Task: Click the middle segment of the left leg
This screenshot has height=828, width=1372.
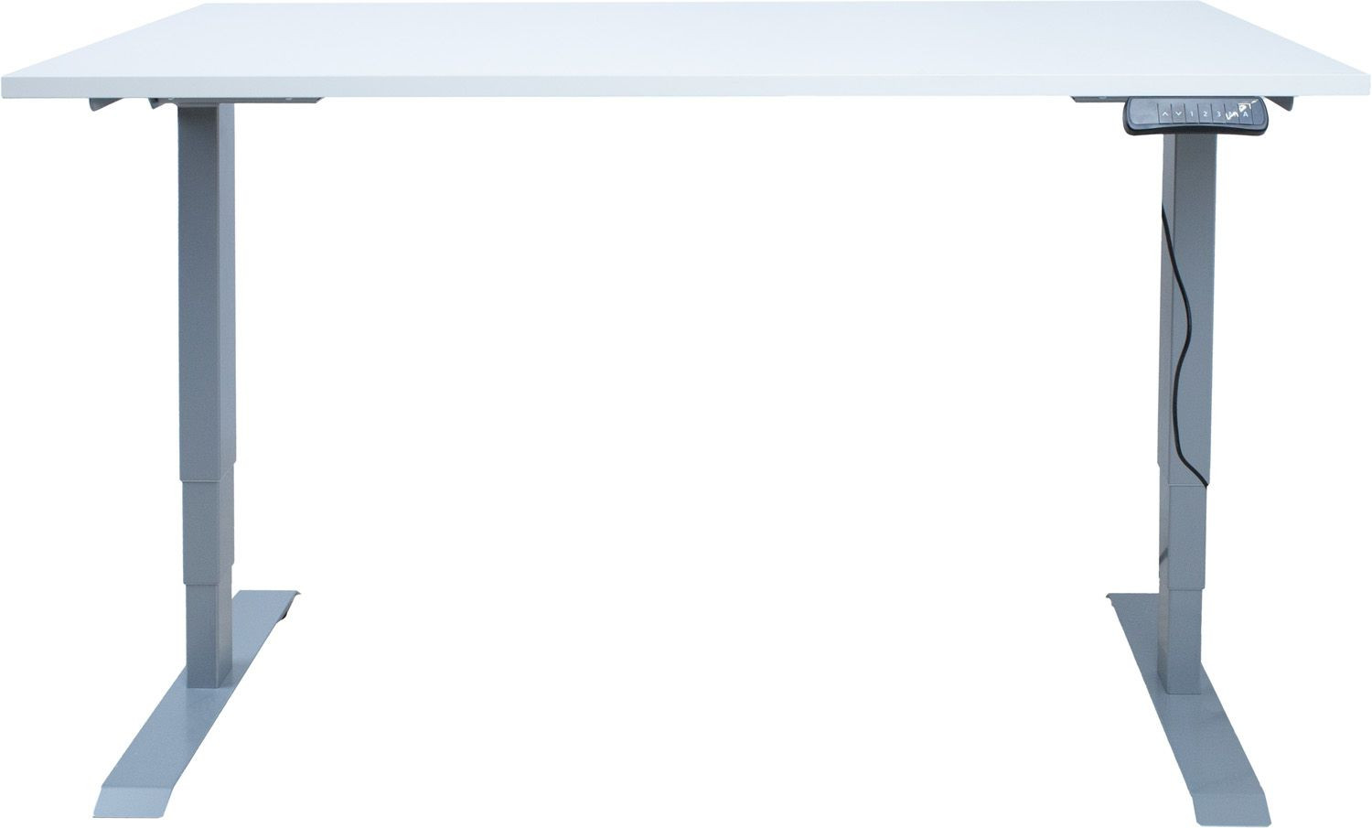Action: pos(210,531)
